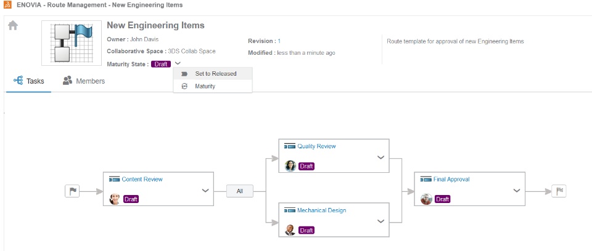The height and width of the screenshot is (251, 592).
Task: Open the Tasks tab
Action: pyautogui.click(x=28, y=81)
